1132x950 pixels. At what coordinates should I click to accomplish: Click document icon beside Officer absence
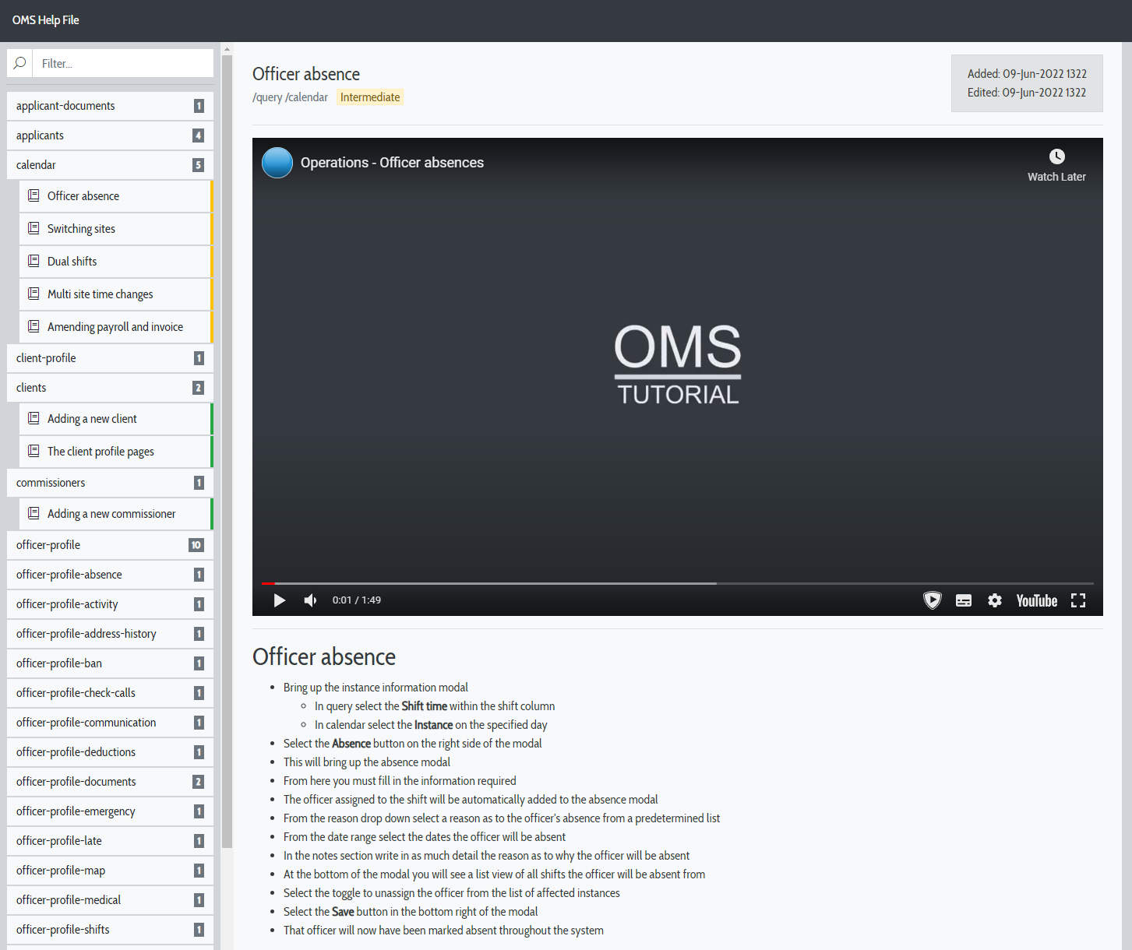coord(34,195)
